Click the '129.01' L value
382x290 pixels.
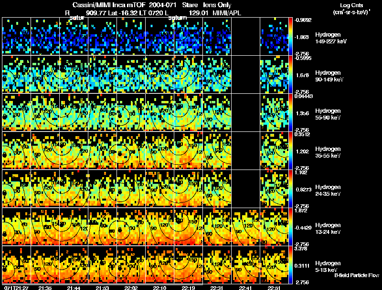tap(198, 13)
